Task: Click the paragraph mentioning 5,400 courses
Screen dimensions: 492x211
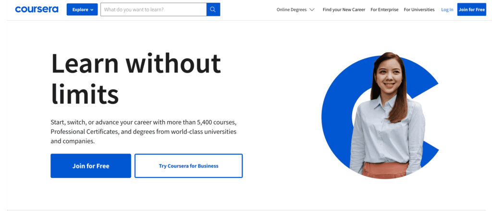Action: click(144, 131)
